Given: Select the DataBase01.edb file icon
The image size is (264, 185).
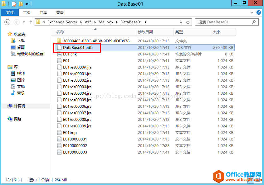Looking at the screenshot, I should (x=59, y=48).
